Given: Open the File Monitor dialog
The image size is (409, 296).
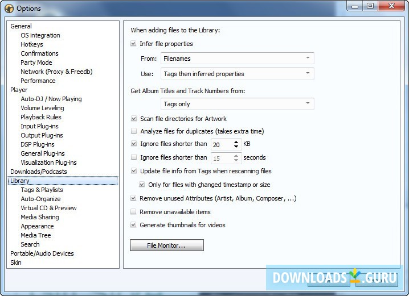Looking at the screenshot, I should click(x=167, y=245).
